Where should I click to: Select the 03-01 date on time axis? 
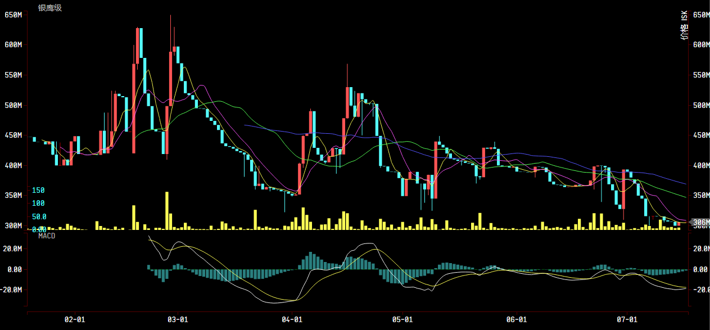click(x=178, y=319)
